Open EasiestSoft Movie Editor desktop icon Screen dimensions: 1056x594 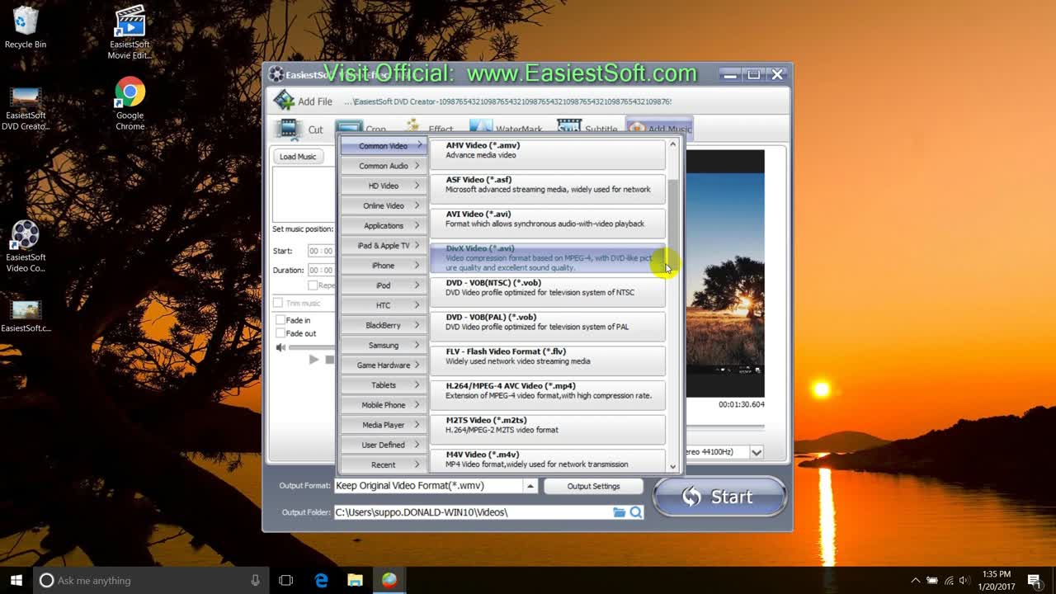pos(130,33)
